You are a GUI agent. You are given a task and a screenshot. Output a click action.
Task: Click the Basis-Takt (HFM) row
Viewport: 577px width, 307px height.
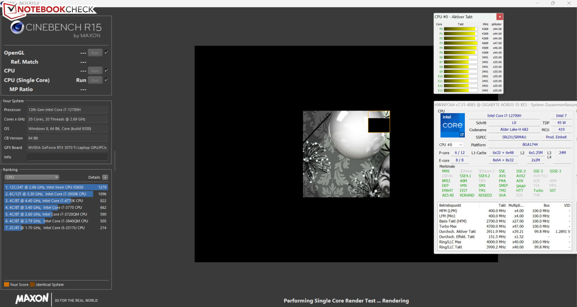(x=505, y=221)
